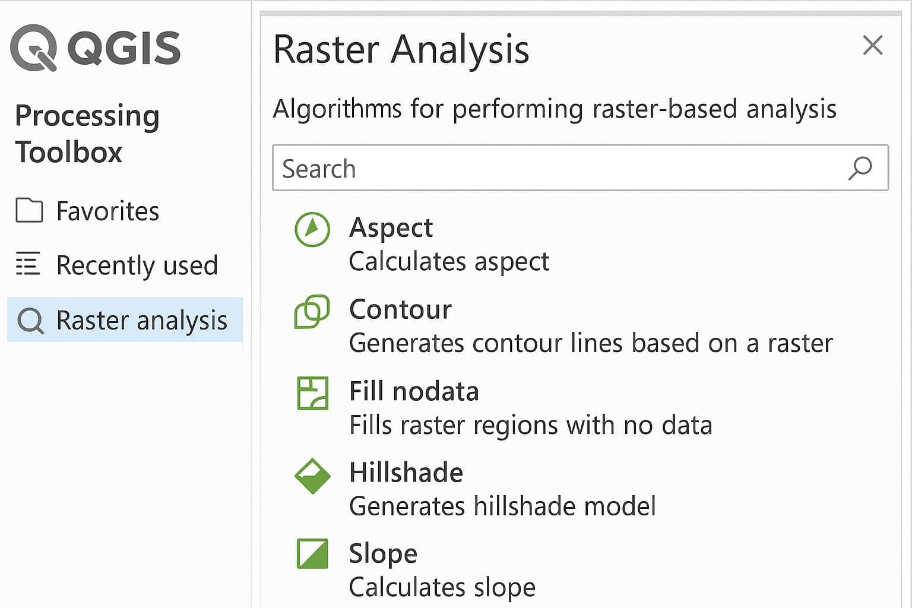The image size is (912, 608).
Task: Click the Recently used list icon
Action: point(28,265)
